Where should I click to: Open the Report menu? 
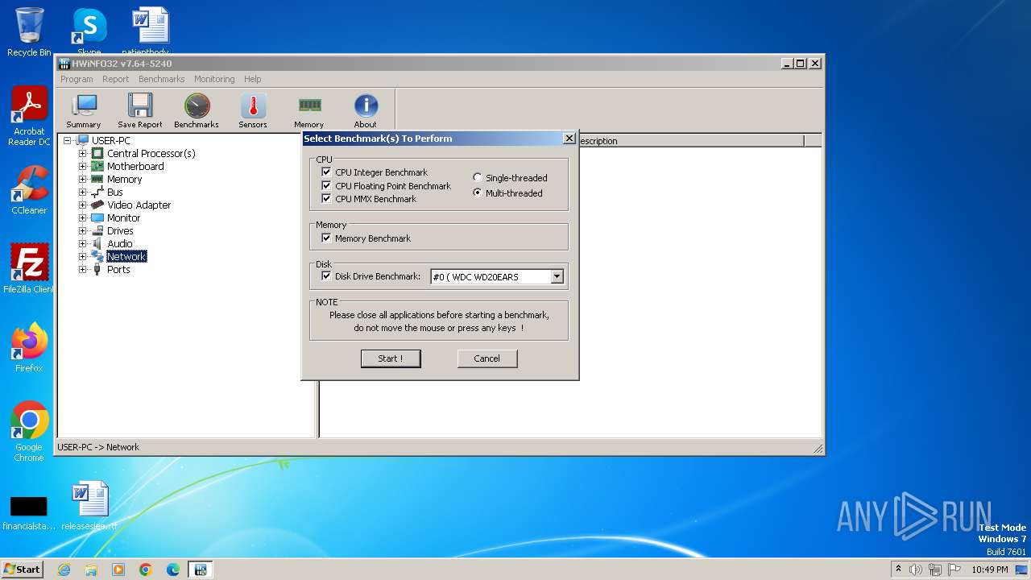(x=115, y=79)
